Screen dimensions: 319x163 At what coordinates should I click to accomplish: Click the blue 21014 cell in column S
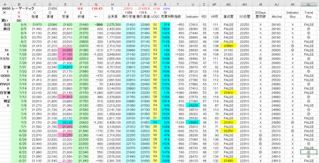[165, 8]
